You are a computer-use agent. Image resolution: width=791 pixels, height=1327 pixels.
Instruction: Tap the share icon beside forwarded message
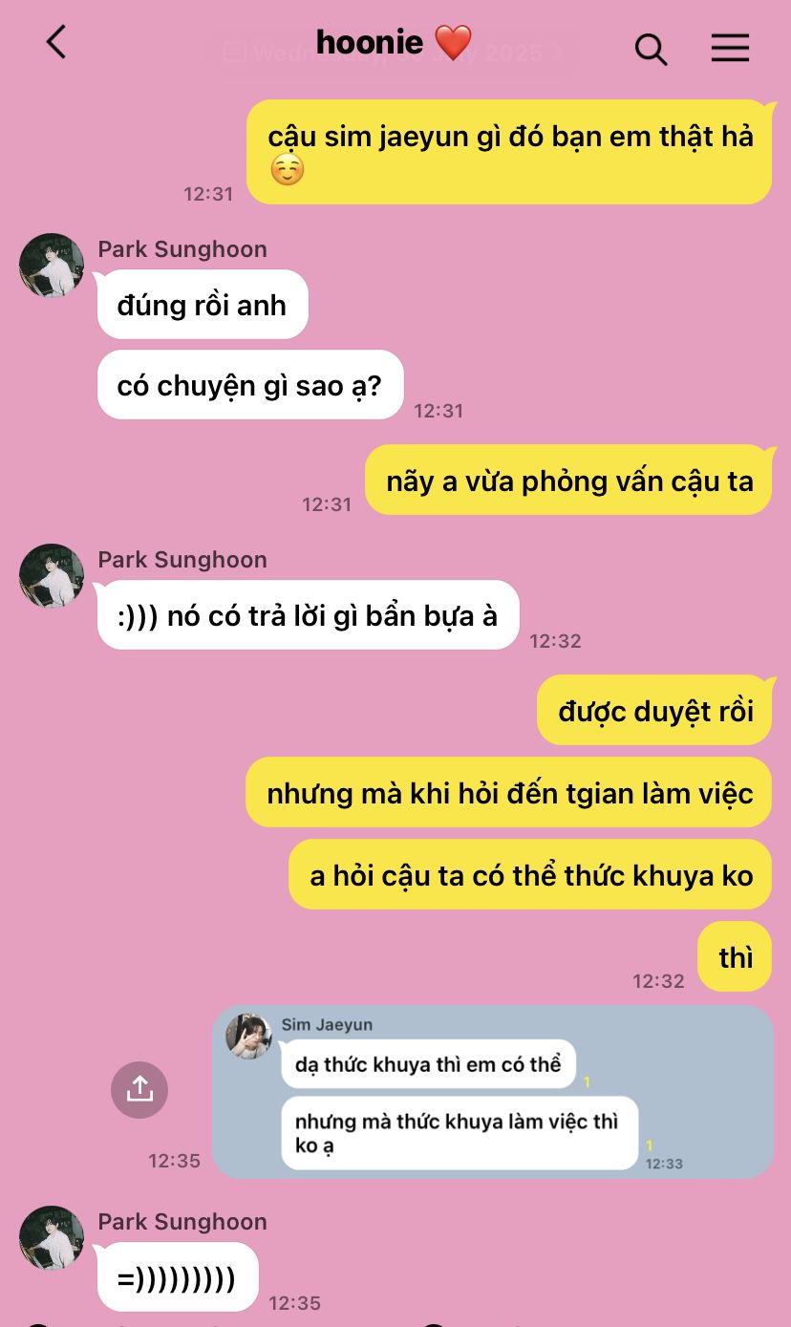point(139,1089)
